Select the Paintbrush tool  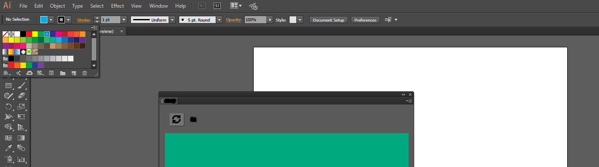(x=22, y=85)
